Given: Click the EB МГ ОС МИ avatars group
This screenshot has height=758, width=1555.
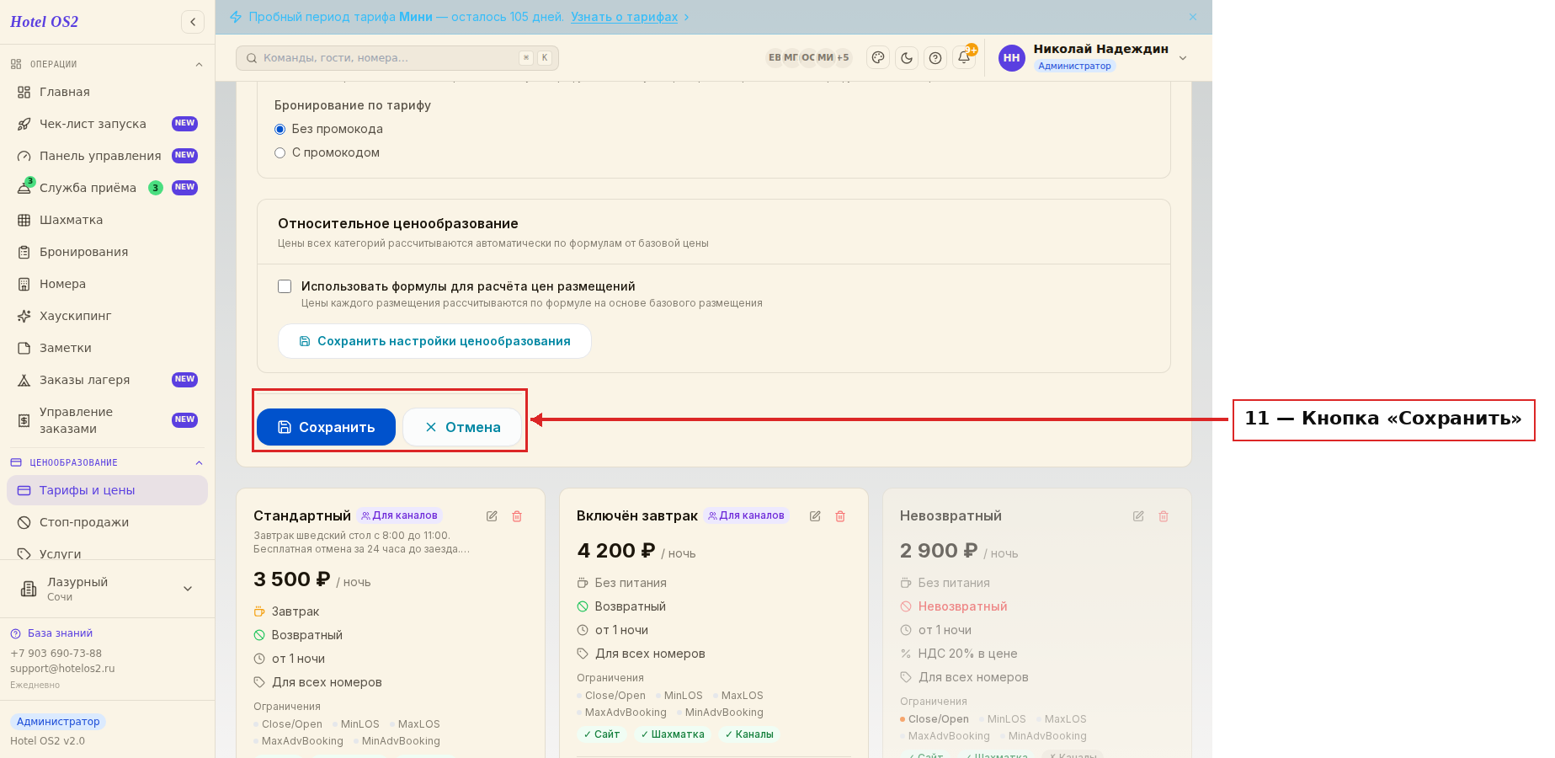Looking at the screenshot, I should tap(808, 58).
